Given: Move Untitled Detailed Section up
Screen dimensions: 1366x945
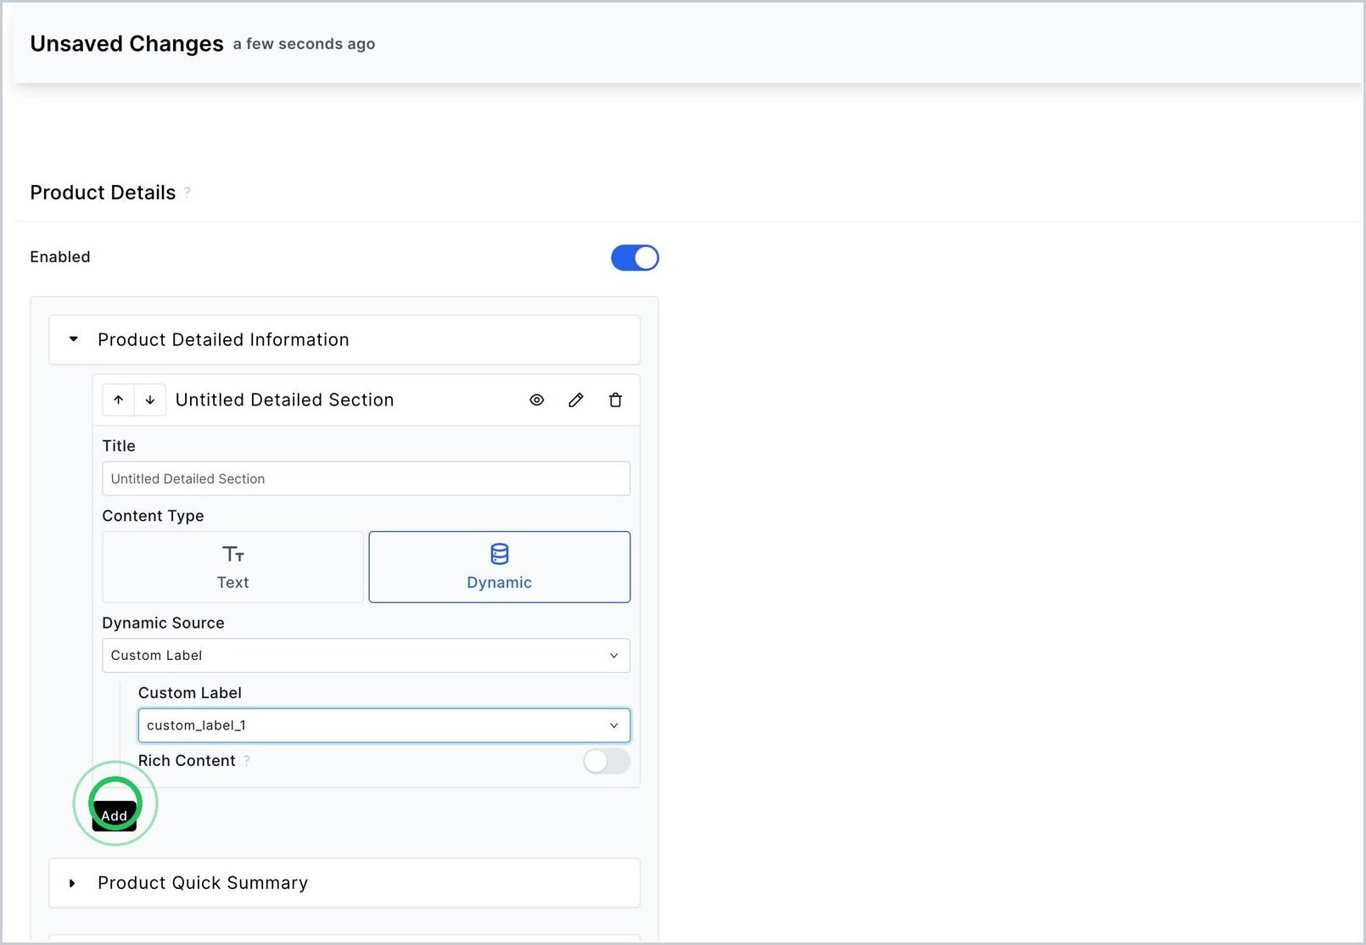Looking at the screenshot, I should click(x=119, y=400).
